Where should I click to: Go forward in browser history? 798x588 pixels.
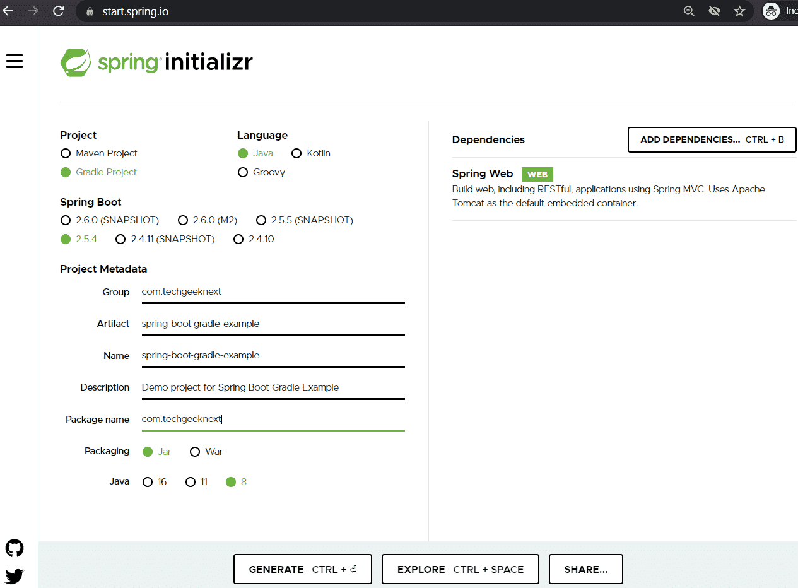[33, 11]
